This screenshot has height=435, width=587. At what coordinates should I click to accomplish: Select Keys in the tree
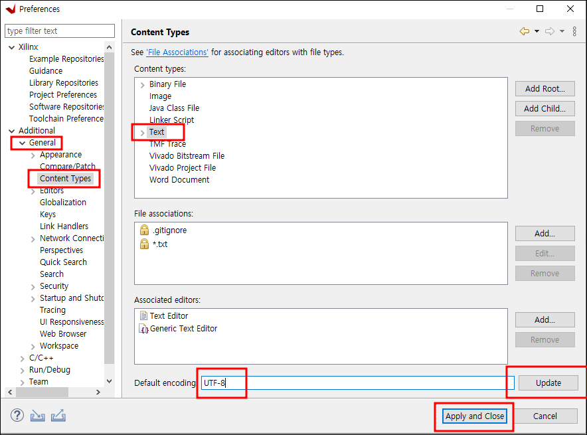coord(48,214)
